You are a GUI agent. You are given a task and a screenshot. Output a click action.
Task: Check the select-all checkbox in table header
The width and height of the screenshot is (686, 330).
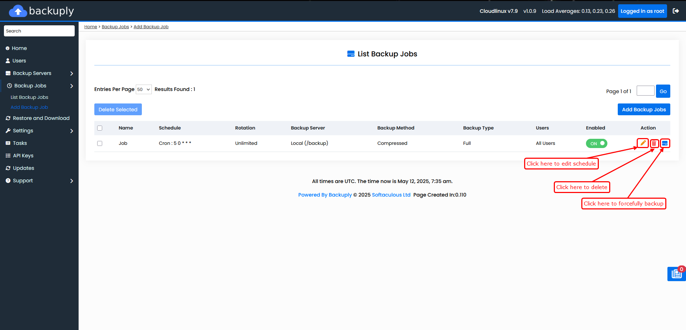pos(100,128)
